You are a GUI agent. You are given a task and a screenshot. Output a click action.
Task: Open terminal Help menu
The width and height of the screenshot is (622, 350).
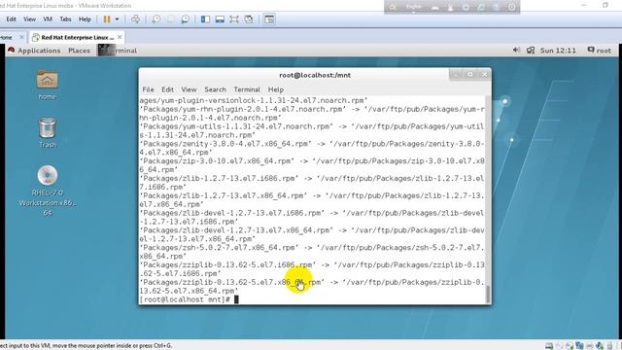coord(276,89)
